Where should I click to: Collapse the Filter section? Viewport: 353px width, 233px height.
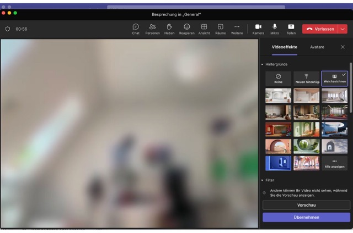[x=262, y=180]
